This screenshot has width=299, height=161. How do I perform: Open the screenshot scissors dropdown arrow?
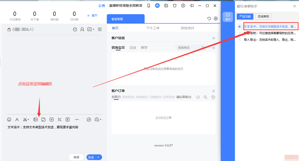[x=29, y=120]
